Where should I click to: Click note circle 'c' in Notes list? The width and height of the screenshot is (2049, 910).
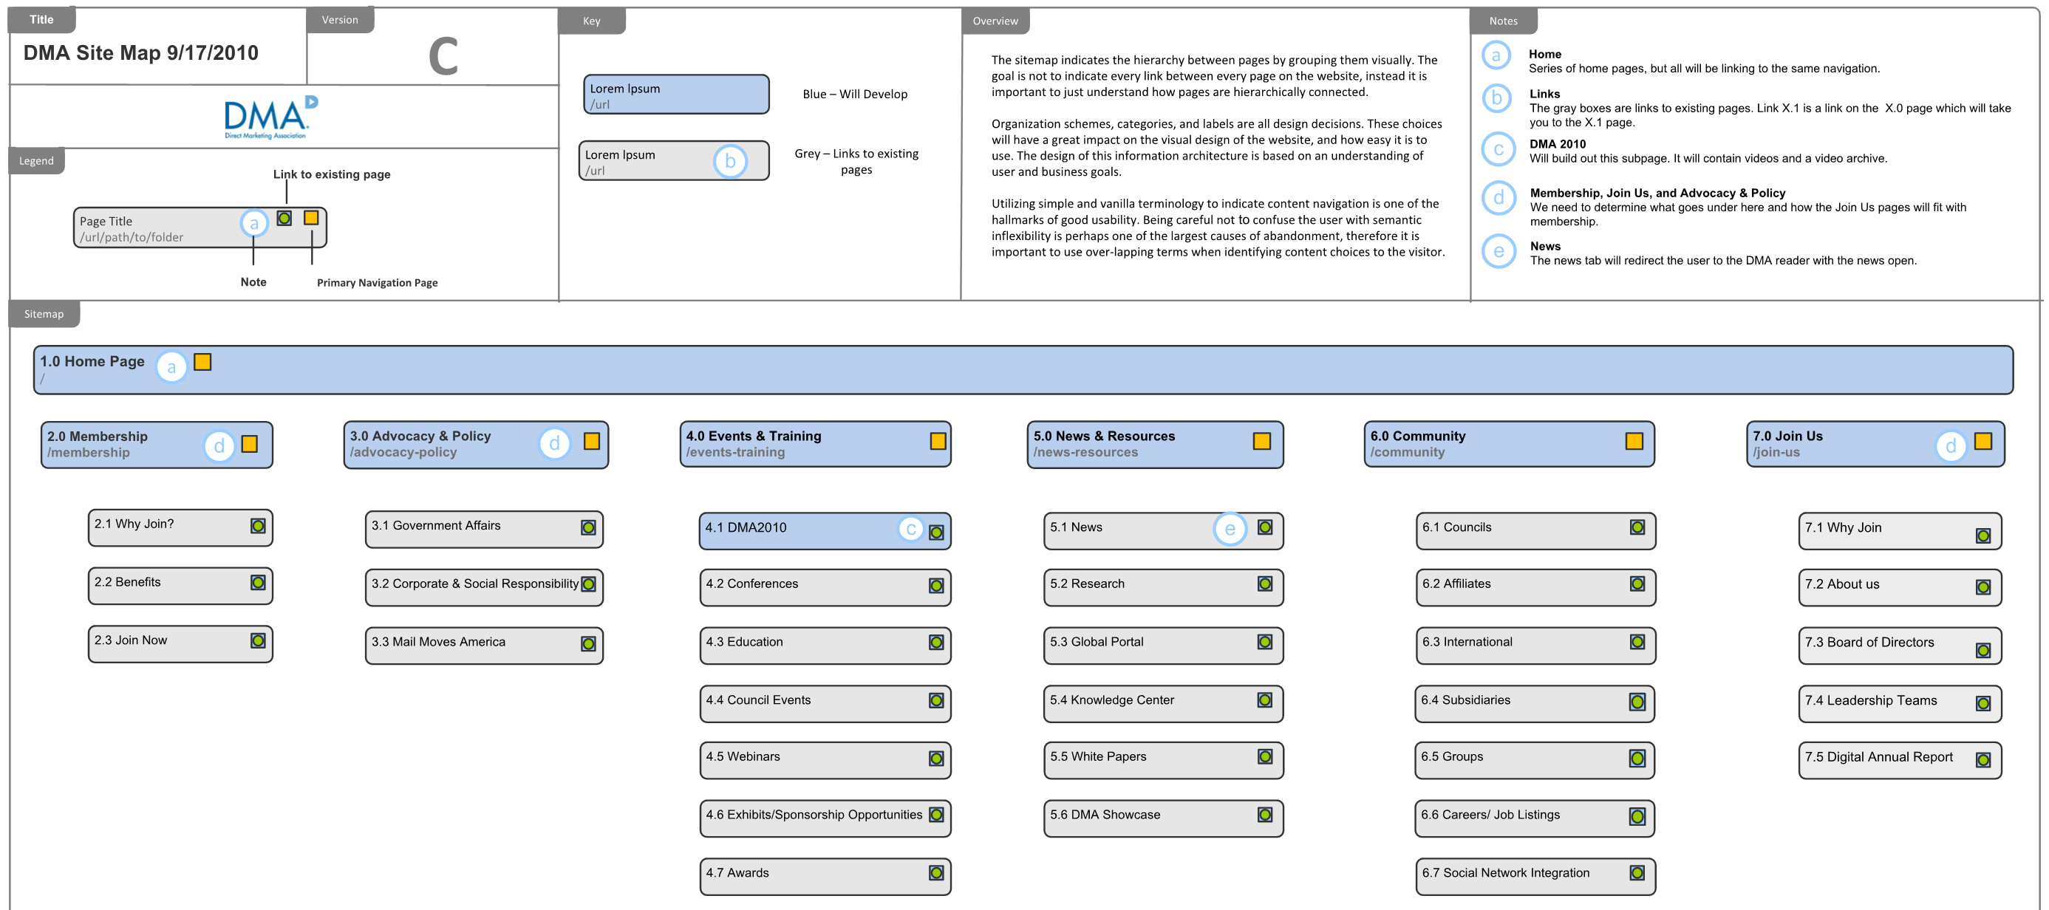point(1498,148)
